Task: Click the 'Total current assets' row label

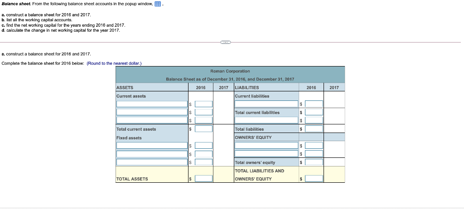Action: pos(136,129)
